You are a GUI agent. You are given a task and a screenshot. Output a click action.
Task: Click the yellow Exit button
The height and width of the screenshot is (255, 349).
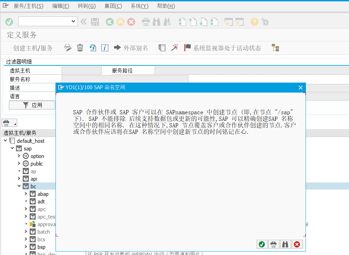coord(121,22)
